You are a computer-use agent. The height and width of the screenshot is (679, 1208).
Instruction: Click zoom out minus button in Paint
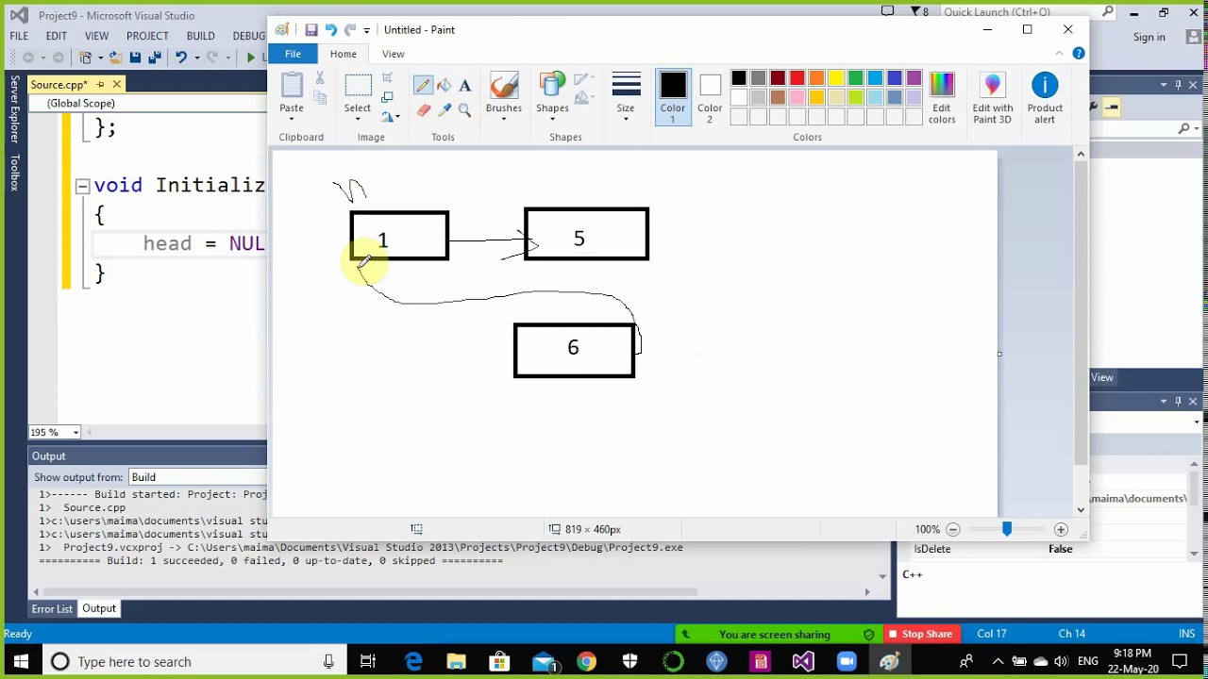[x=953, y=529]
